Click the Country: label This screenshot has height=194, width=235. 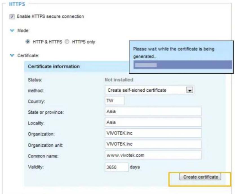[x=36, y=101]
